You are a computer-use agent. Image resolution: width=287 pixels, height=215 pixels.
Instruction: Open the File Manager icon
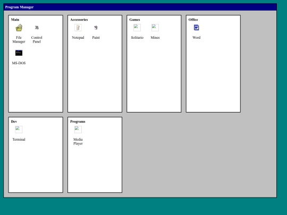[19, 28]
